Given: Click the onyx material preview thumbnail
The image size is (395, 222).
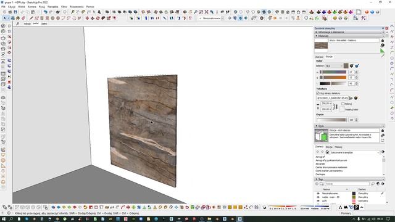Looking at the screenshot, I should (x=321, y=46).
